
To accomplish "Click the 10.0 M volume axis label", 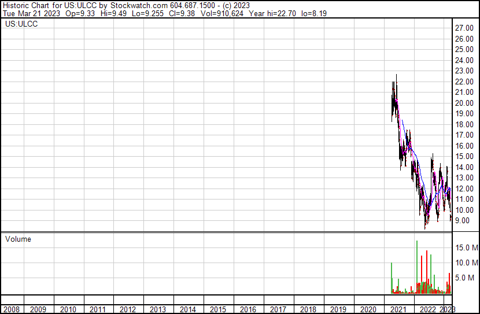I will click(466, 263).
